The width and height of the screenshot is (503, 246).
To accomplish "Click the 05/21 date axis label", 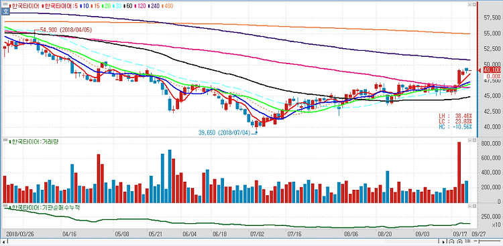I will (x=155, y=234).
